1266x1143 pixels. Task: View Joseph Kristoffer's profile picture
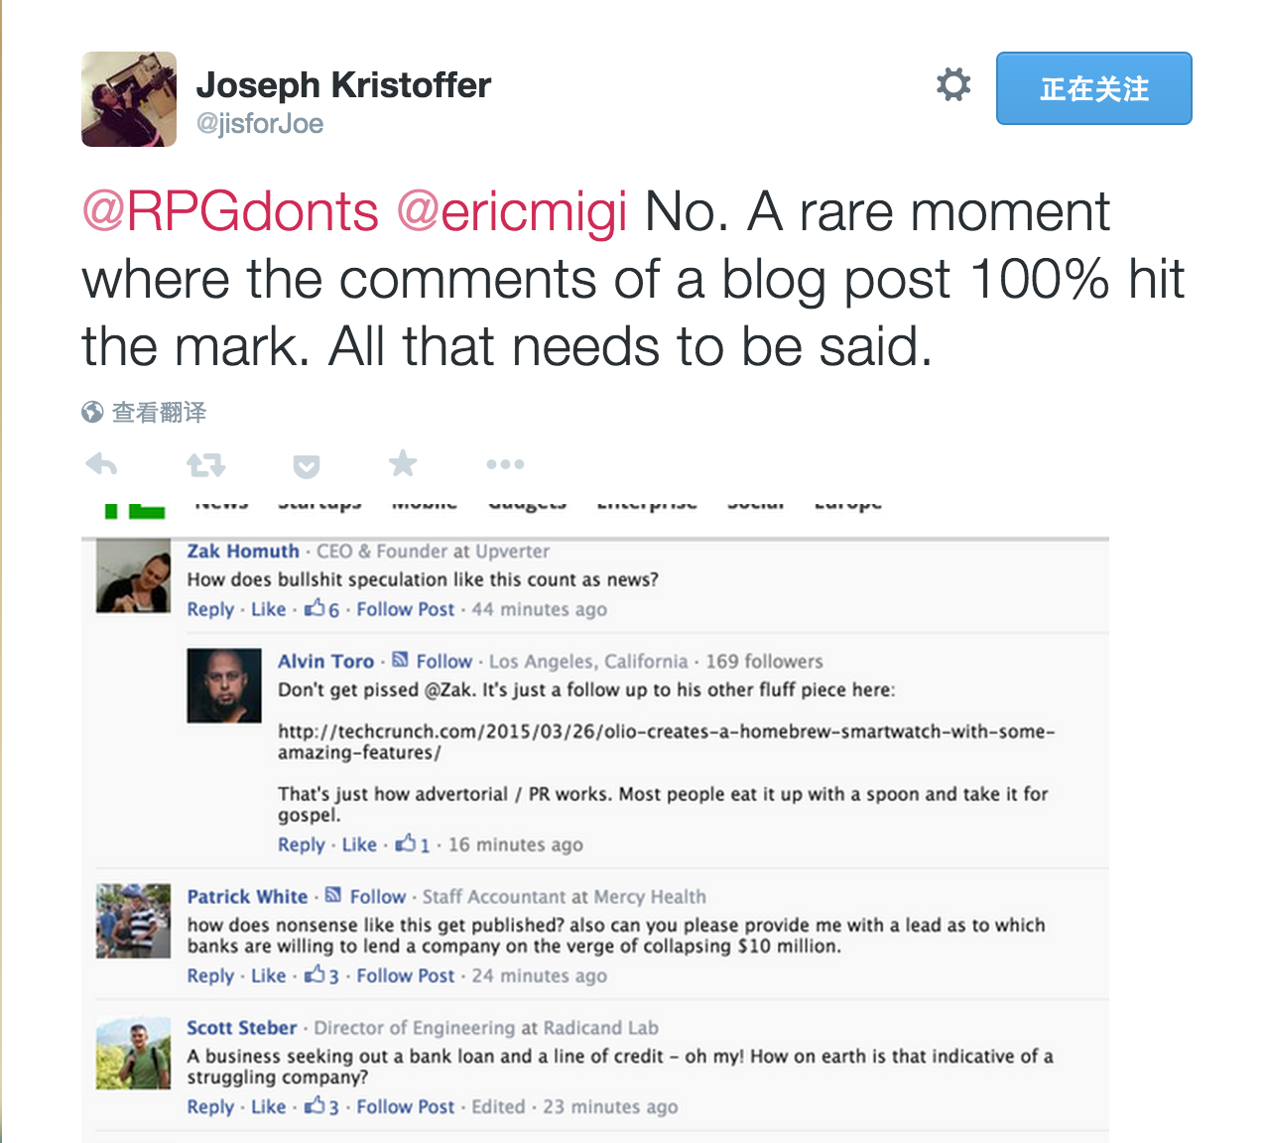point(129,99)
